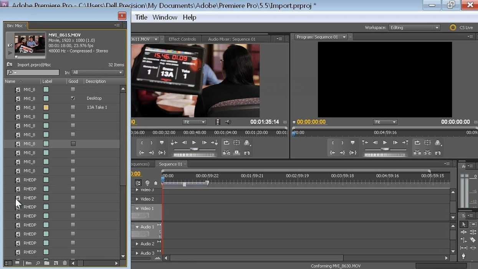The image size is (478, 269).
Task: Click into the bin search field
Action: pos(33,72)
